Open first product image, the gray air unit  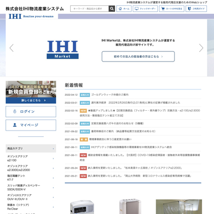point(82,207)
